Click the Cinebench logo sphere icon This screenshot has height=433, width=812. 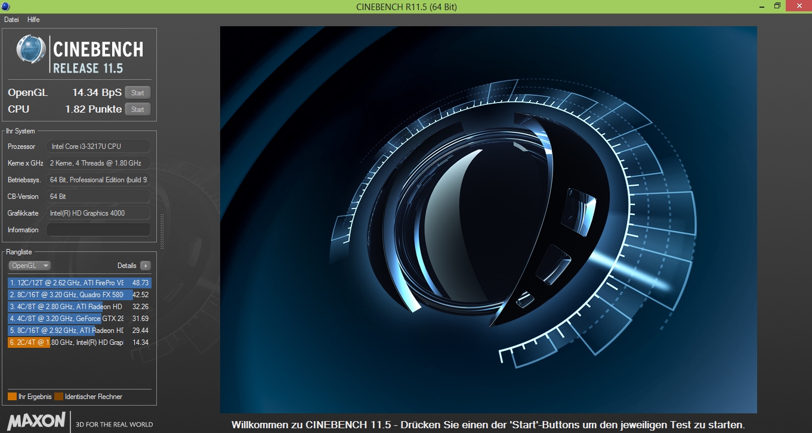[31, 49]
